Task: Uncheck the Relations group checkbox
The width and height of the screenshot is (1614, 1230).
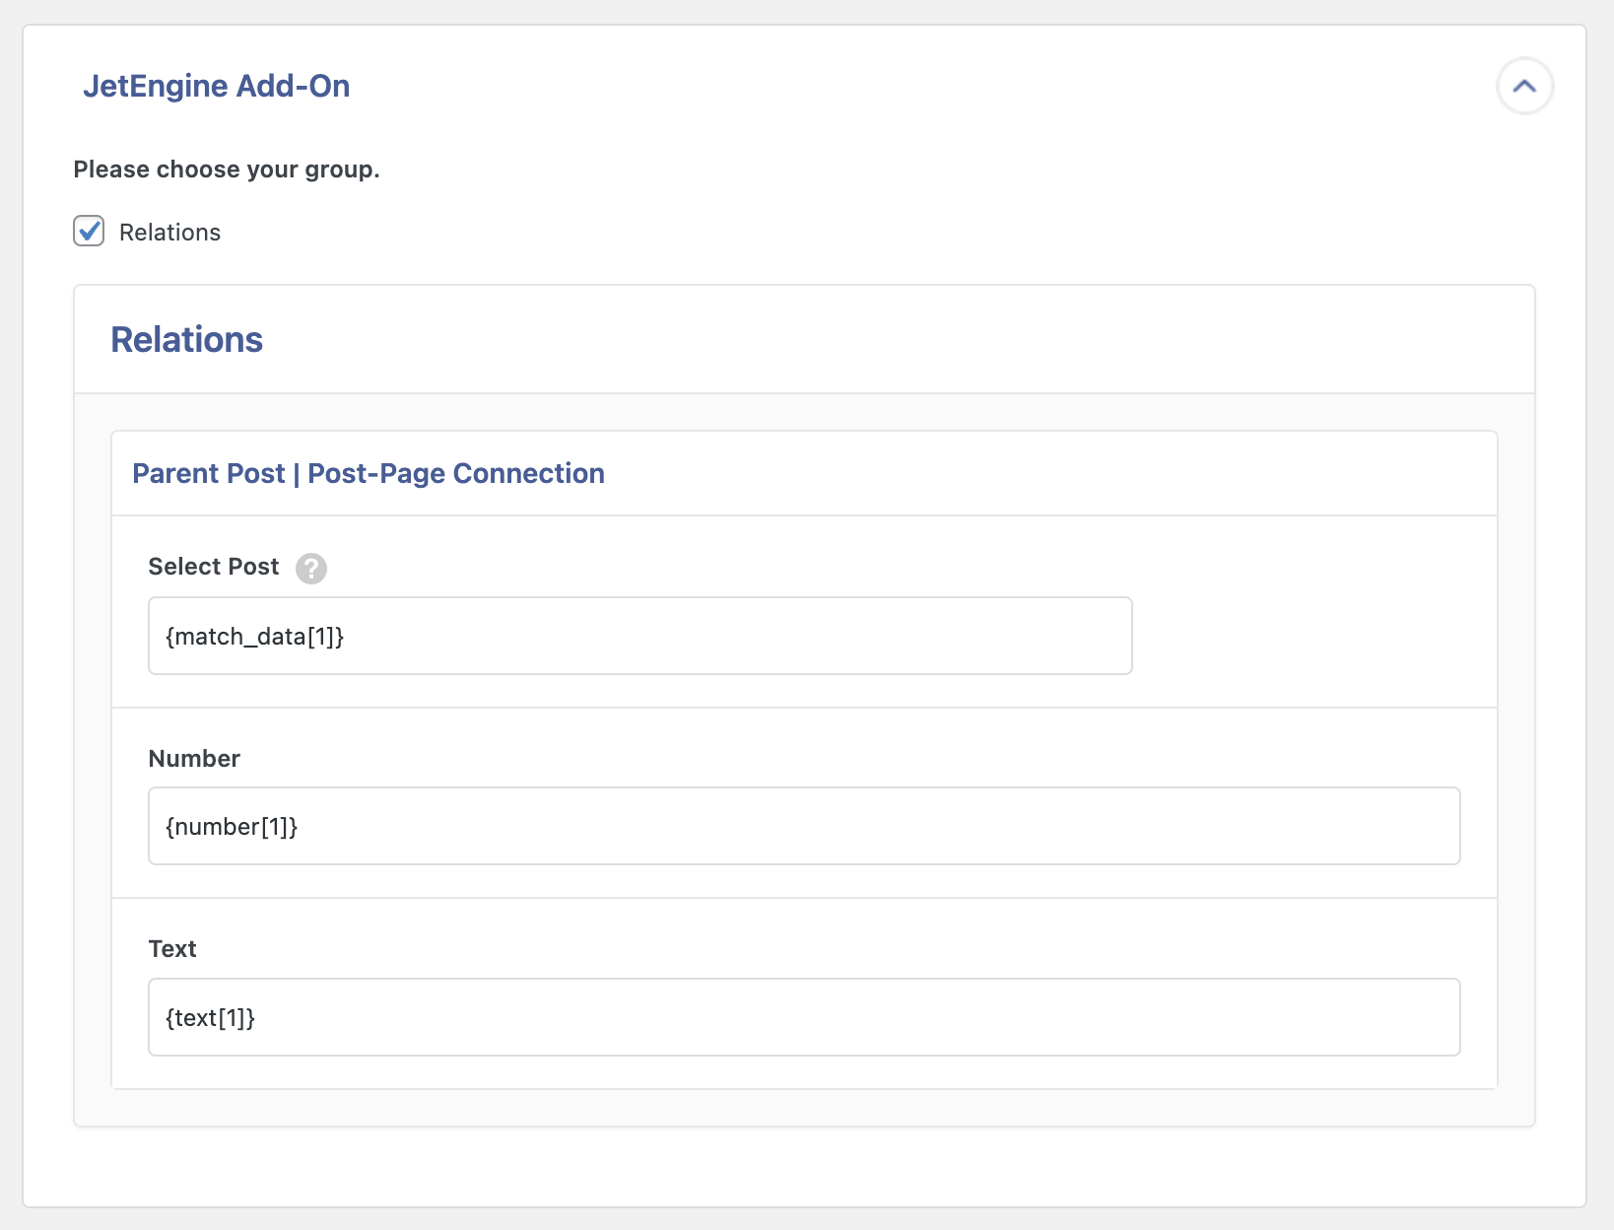Action: 89,232
